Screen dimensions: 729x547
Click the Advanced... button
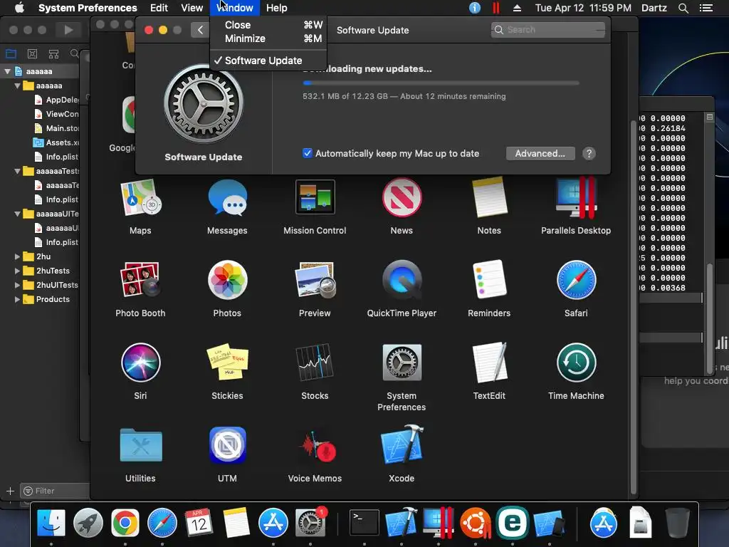point(540,154)
